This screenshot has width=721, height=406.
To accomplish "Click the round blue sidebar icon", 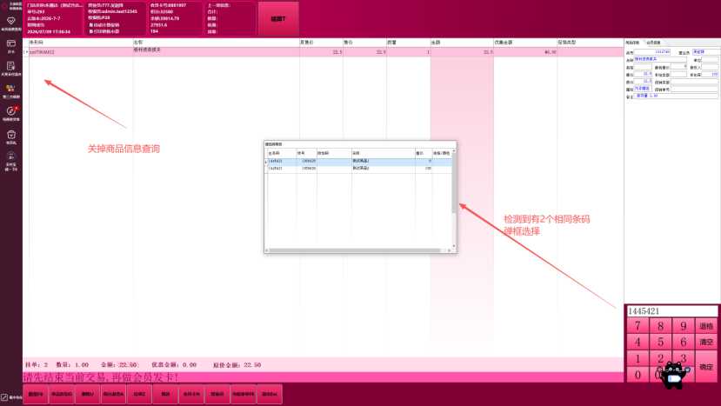I will click(11, 156).
